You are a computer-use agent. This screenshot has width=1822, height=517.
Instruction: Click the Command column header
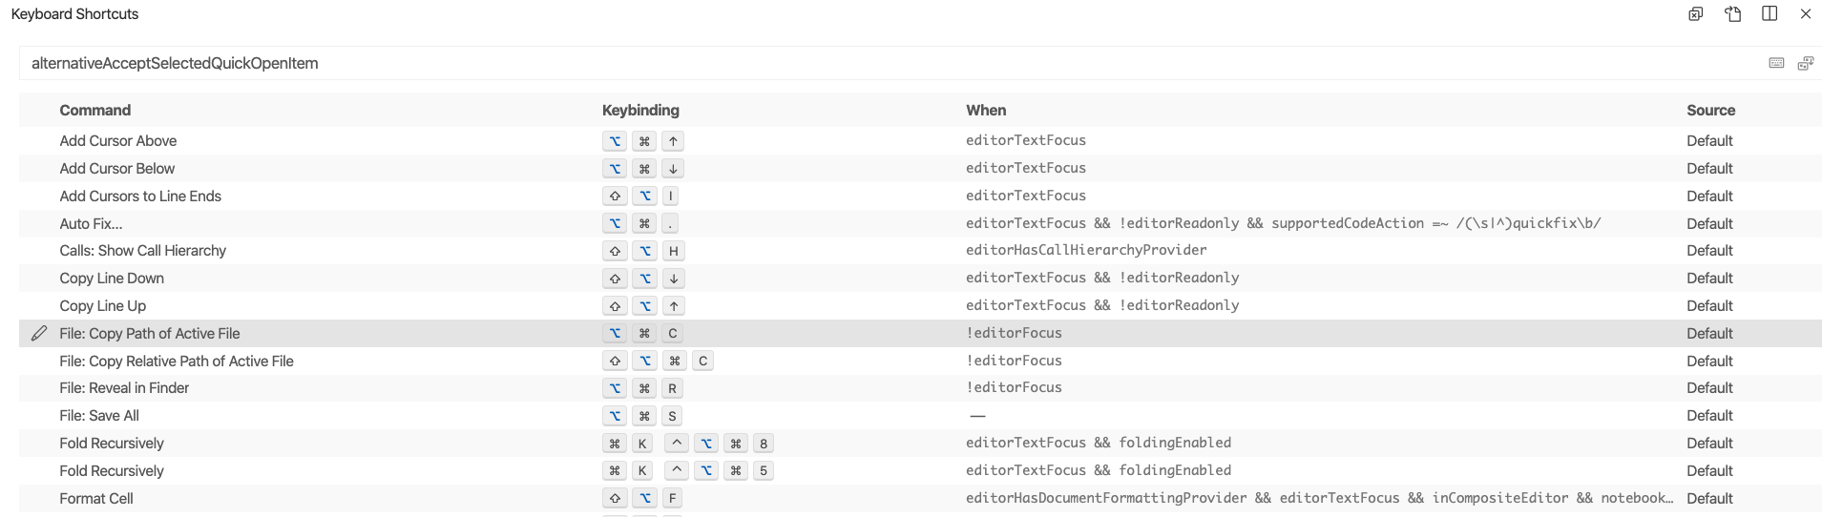pyautogui.click(x=95, y=110)
